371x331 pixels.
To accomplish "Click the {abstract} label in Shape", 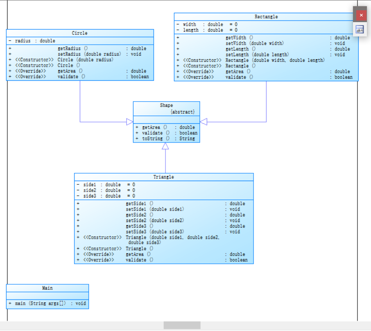I will [183, 112].
